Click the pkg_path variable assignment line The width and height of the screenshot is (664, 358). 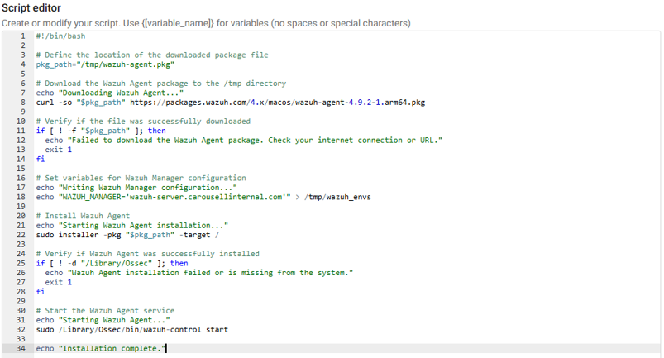pyautogui.click(x=105, y=64)
